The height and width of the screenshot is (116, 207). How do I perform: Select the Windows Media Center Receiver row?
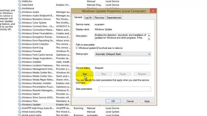point(44,72)
